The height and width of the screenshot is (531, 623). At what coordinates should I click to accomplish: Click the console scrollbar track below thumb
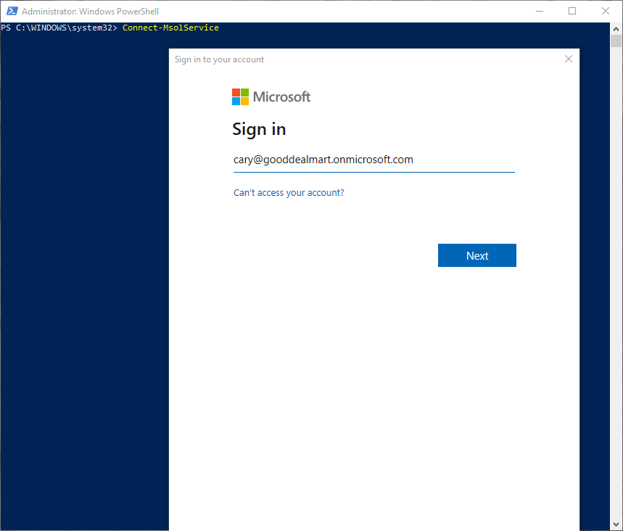(x=616, y=290)
